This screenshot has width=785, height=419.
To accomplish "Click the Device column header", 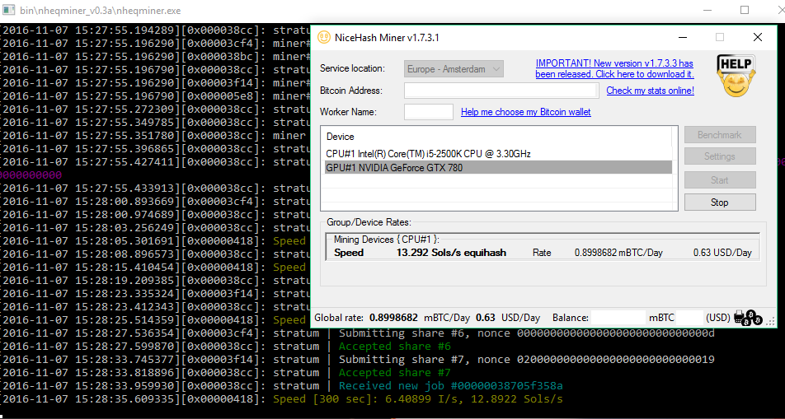I will (x=340, y=137).
